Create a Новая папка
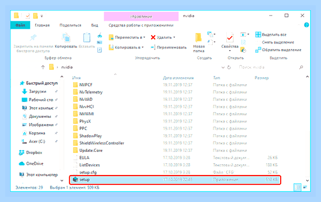The image size is (321, 202). pyautogui.click(x=199, y=43)
